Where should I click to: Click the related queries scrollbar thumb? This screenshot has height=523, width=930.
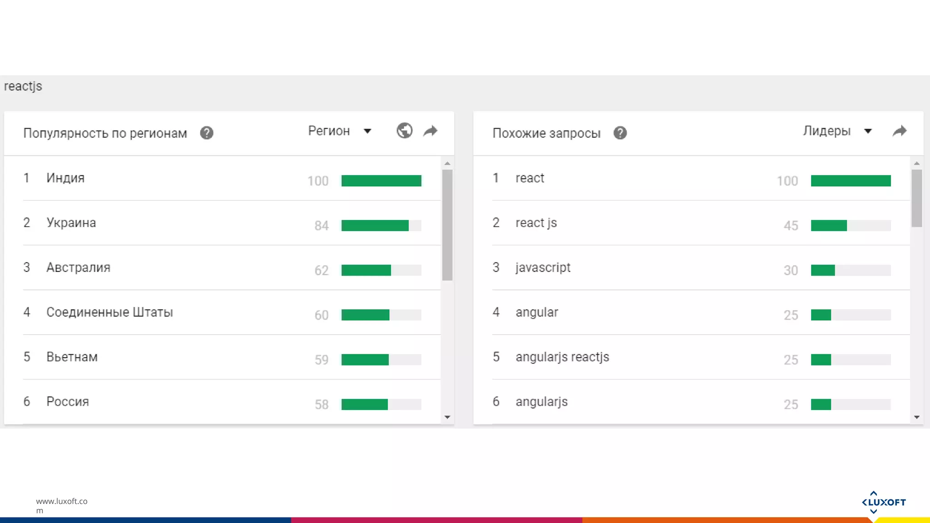pyautogui.click(x=916, y=198)
